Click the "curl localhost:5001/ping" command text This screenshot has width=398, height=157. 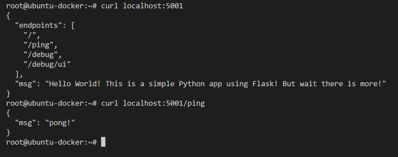tap(152, 103)
